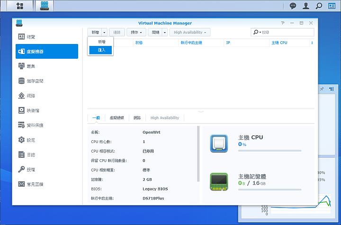This screenshot has height=225, width=341.
Task: Click the 已停用 CPU compatibility value
Action: pyautogui.click(x=148, y=151)
